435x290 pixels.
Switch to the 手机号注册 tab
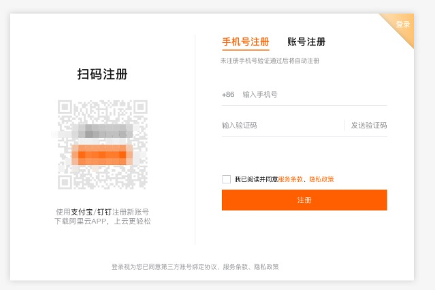(x=245, y=42)
